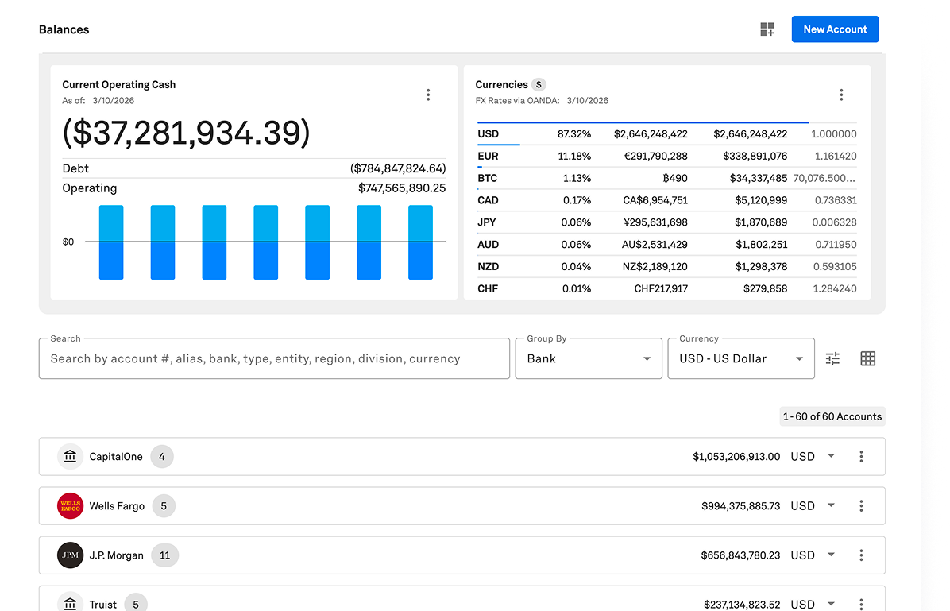Click the New Account button
Viewport: 950px width, 611px height.
[835, 29]
